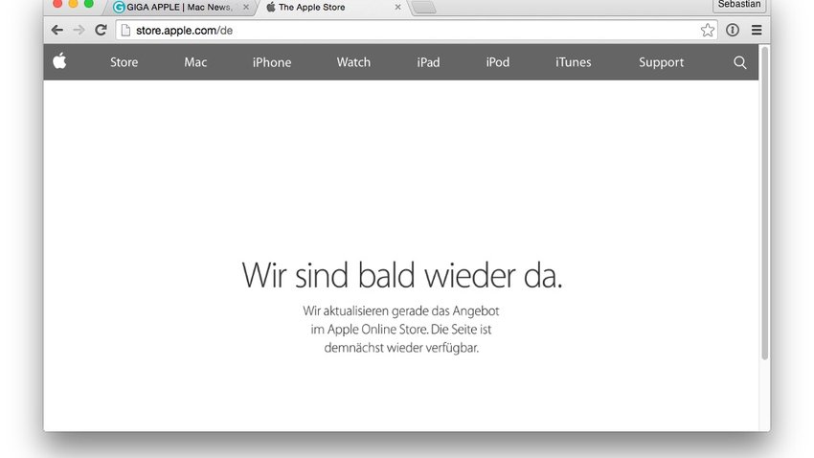Viewport: 814px width, 458px height.
Task: Close The Apple Store tab
Action: [397, 8]
